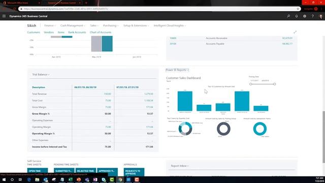The image size is (325, 183).
Task: Click the dark gray donut chart
Action: point(223,129)
